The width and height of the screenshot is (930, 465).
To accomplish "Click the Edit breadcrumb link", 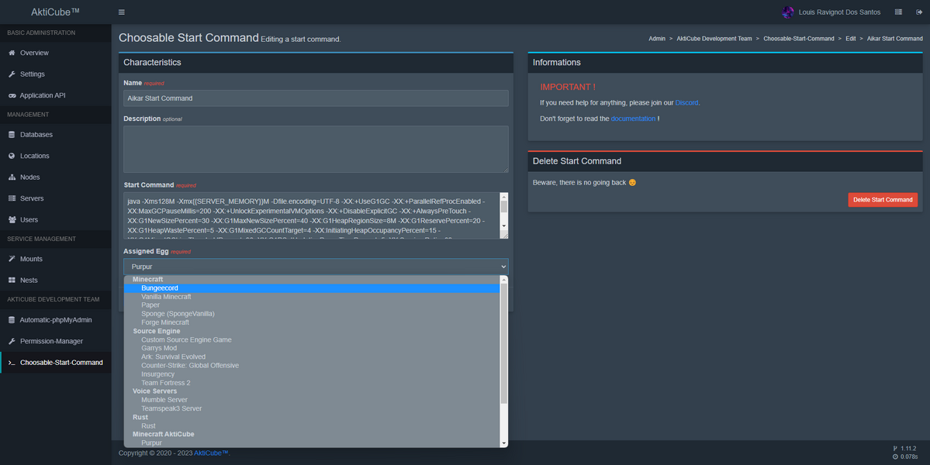I will click(851, 39).
